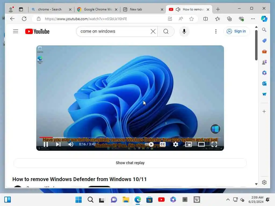Open app available icon in address bar
The width and height of the screenshot is (275, 206).
tap(170, 19)
